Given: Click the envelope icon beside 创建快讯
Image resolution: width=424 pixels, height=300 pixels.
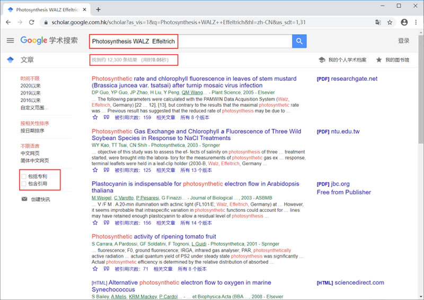Looking at the screenshot, I should point(24,199).
